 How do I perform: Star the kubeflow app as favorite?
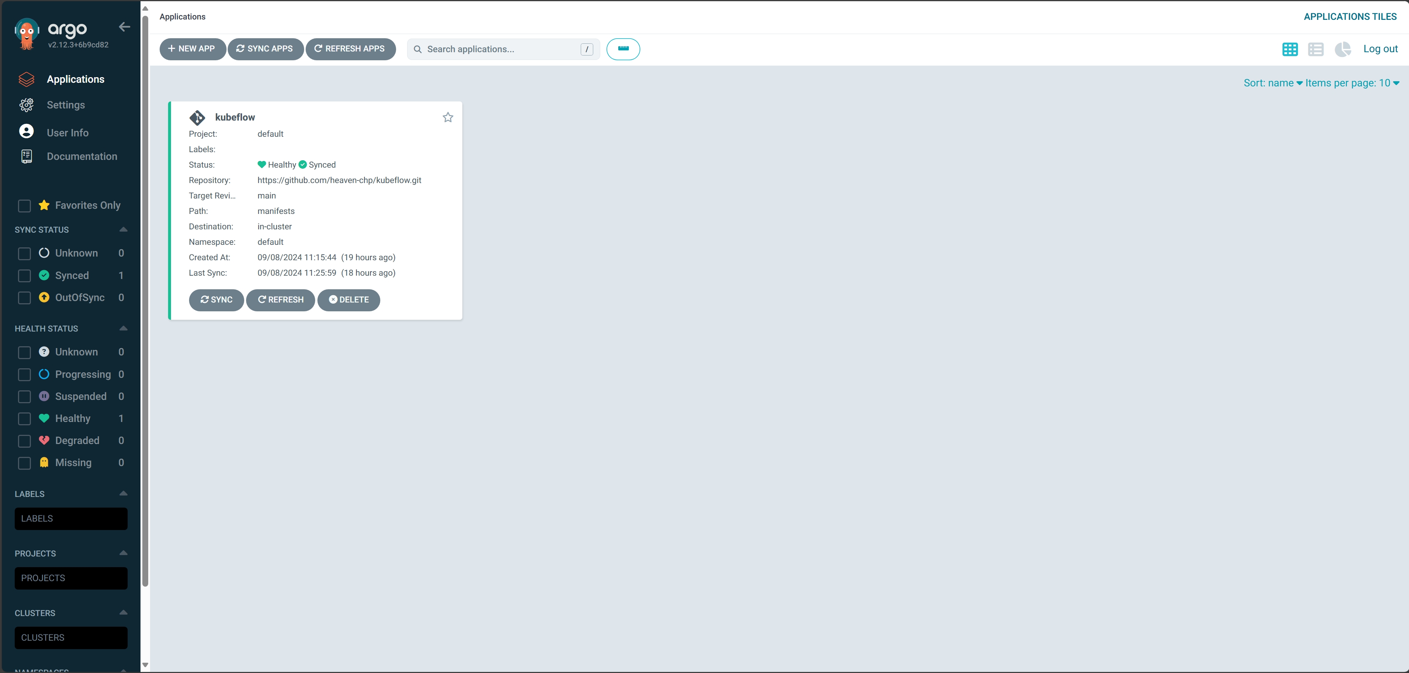pos(448,117)
